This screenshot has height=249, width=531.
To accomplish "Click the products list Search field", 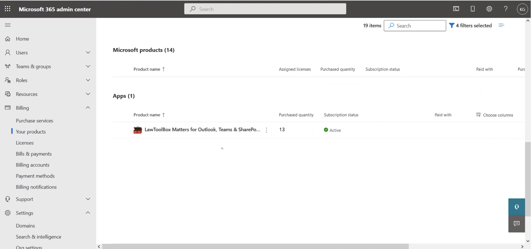I will point(415,26).
